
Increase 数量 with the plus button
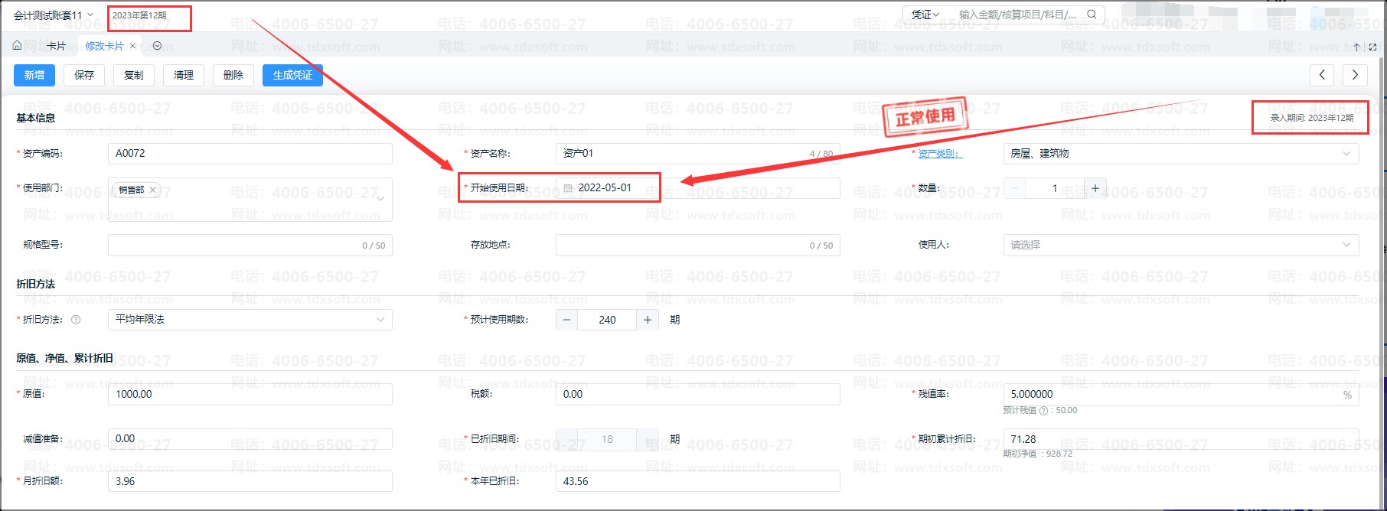point(1095,188)
